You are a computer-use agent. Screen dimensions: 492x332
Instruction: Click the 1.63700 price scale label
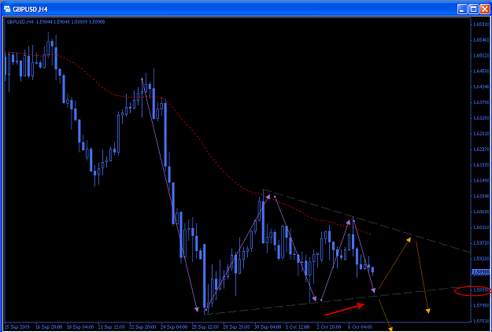pyautogui.click(x=483, y=102)
